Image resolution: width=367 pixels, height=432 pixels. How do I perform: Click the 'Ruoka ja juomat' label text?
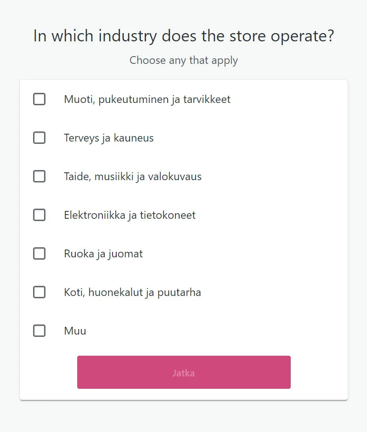103,254
